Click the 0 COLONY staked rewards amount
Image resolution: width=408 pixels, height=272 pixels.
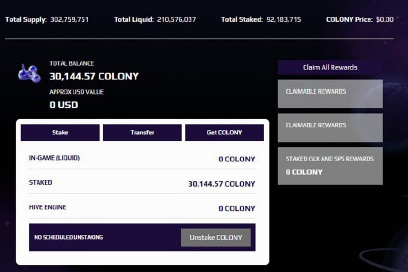304,172
